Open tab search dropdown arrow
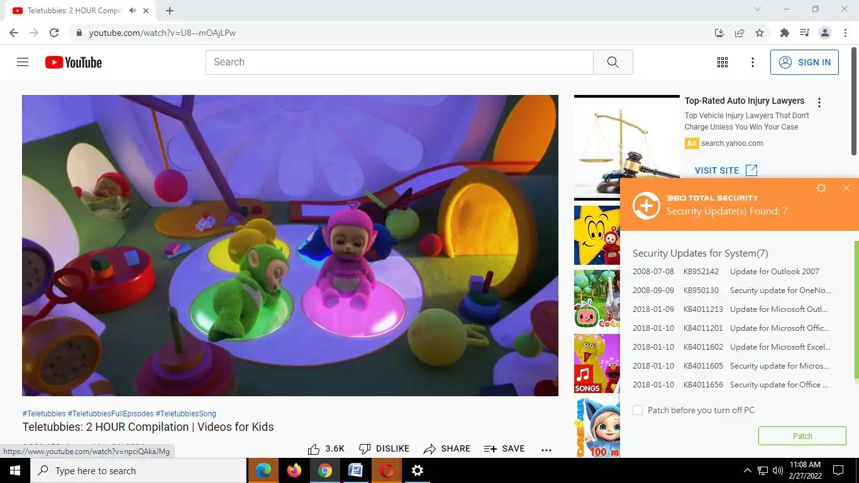The image size is (859, 483). click(x=758, y=9)
